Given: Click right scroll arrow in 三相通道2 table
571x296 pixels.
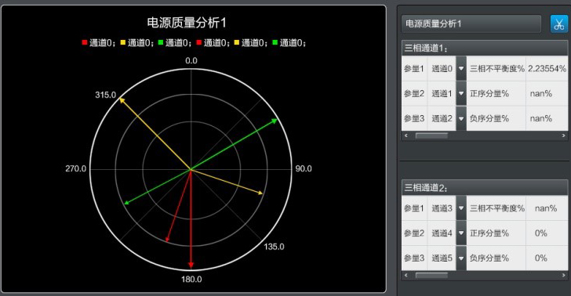Looking at the screenshot, I should click(x=563, y=276).
